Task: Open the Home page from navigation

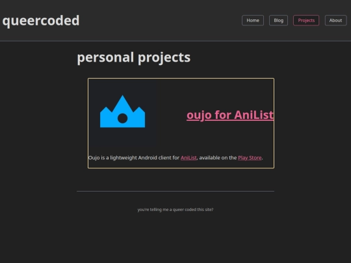Action: pos(253,20)
